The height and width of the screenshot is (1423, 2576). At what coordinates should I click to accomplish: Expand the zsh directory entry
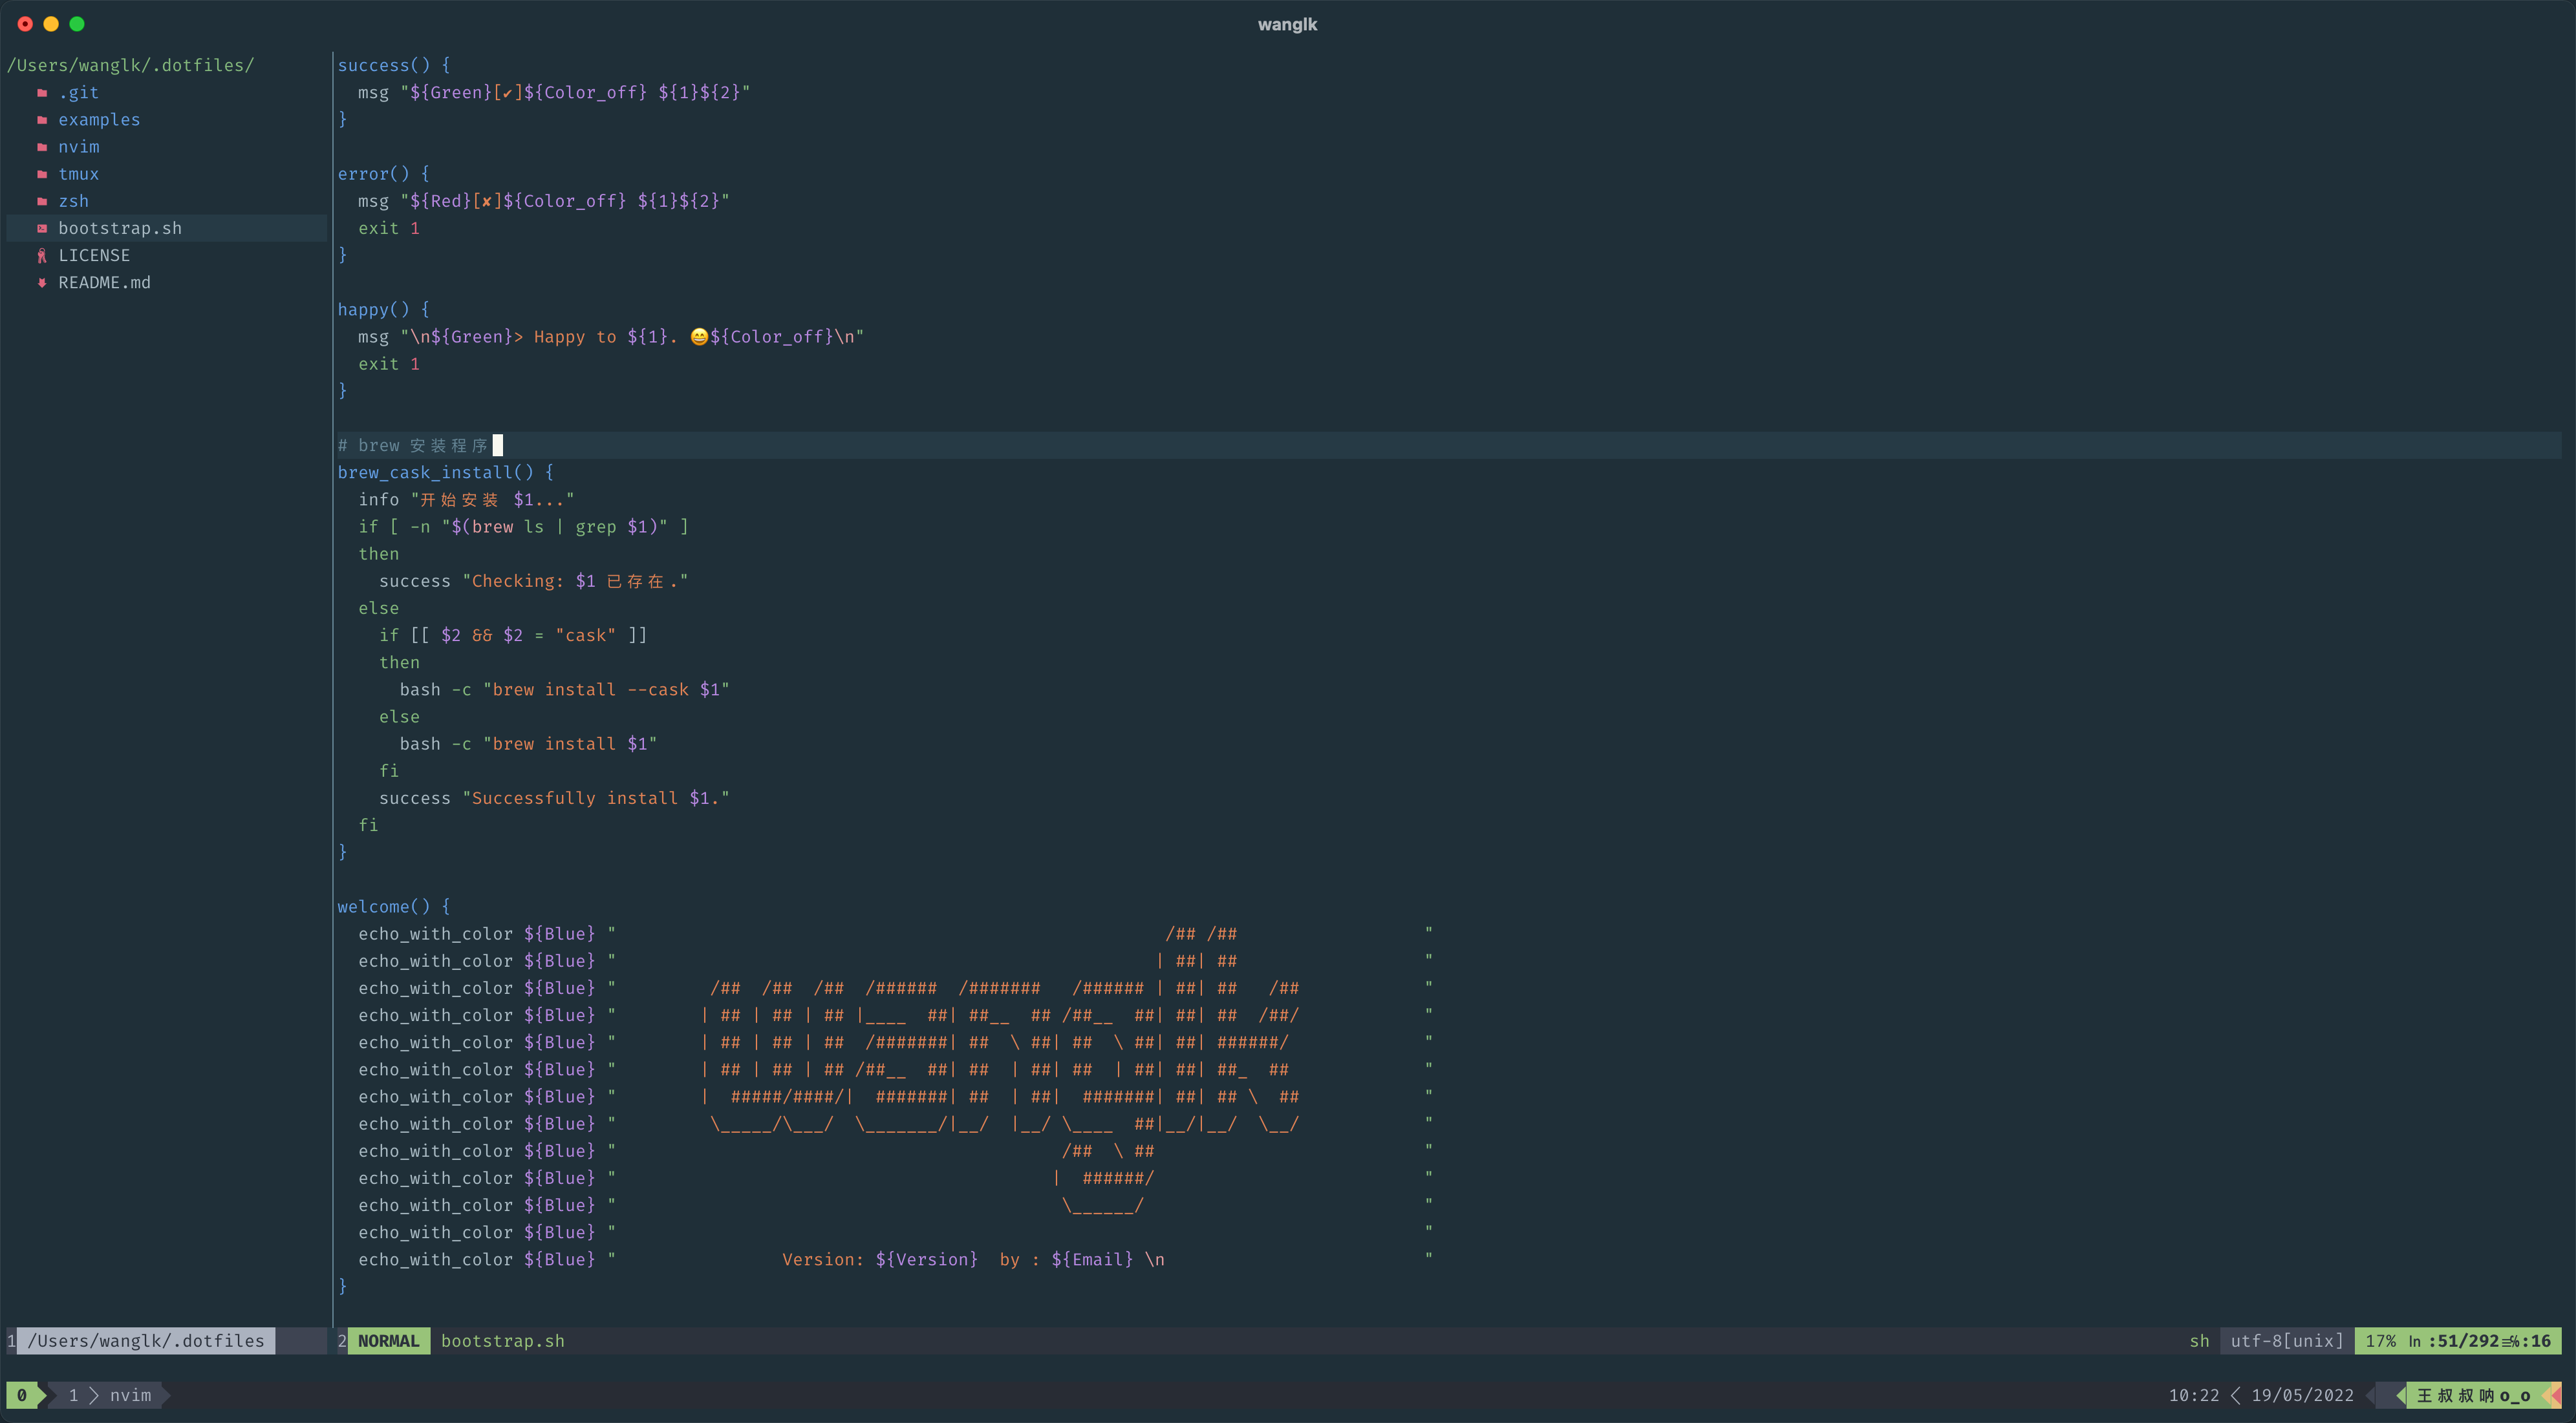coord(73,201)
